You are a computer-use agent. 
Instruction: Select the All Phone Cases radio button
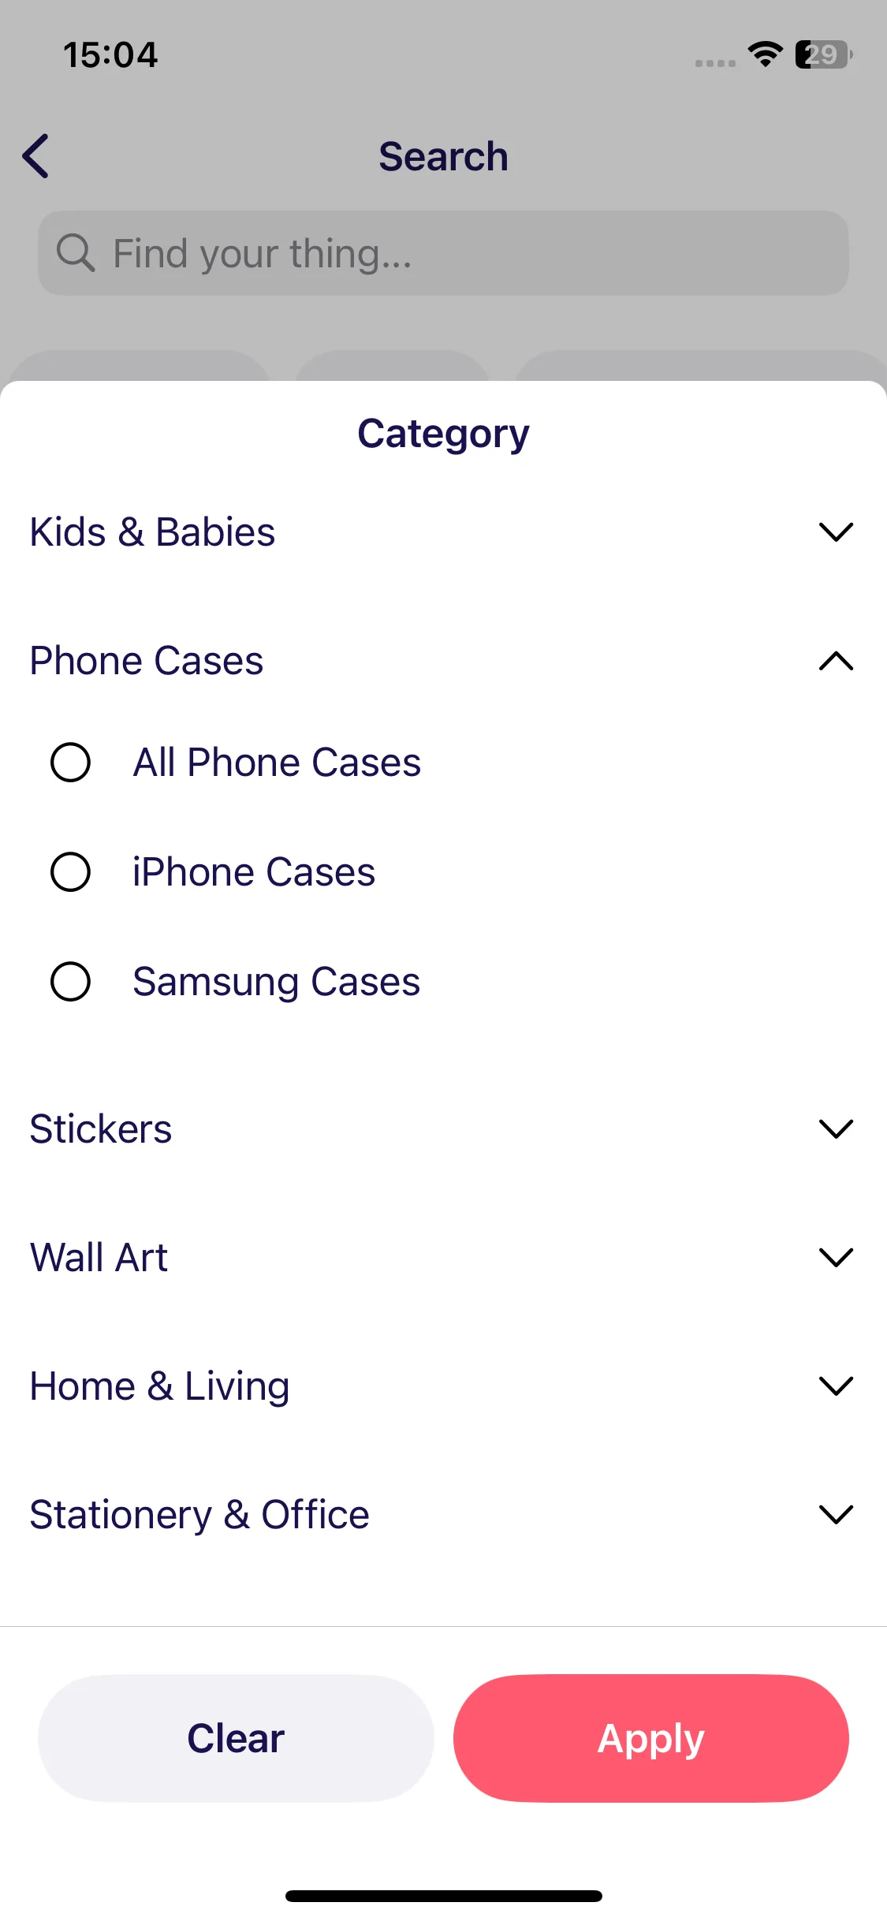point(70,763)
